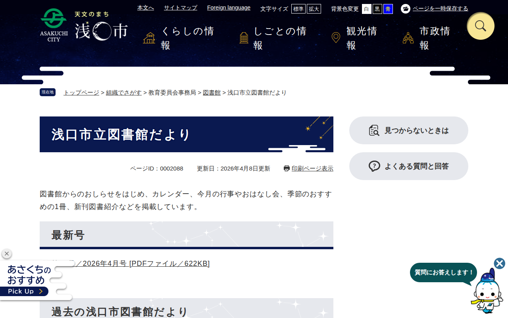The image size is (508, 318).
Task: Open the Foreign language menu link
Action: 229,8
